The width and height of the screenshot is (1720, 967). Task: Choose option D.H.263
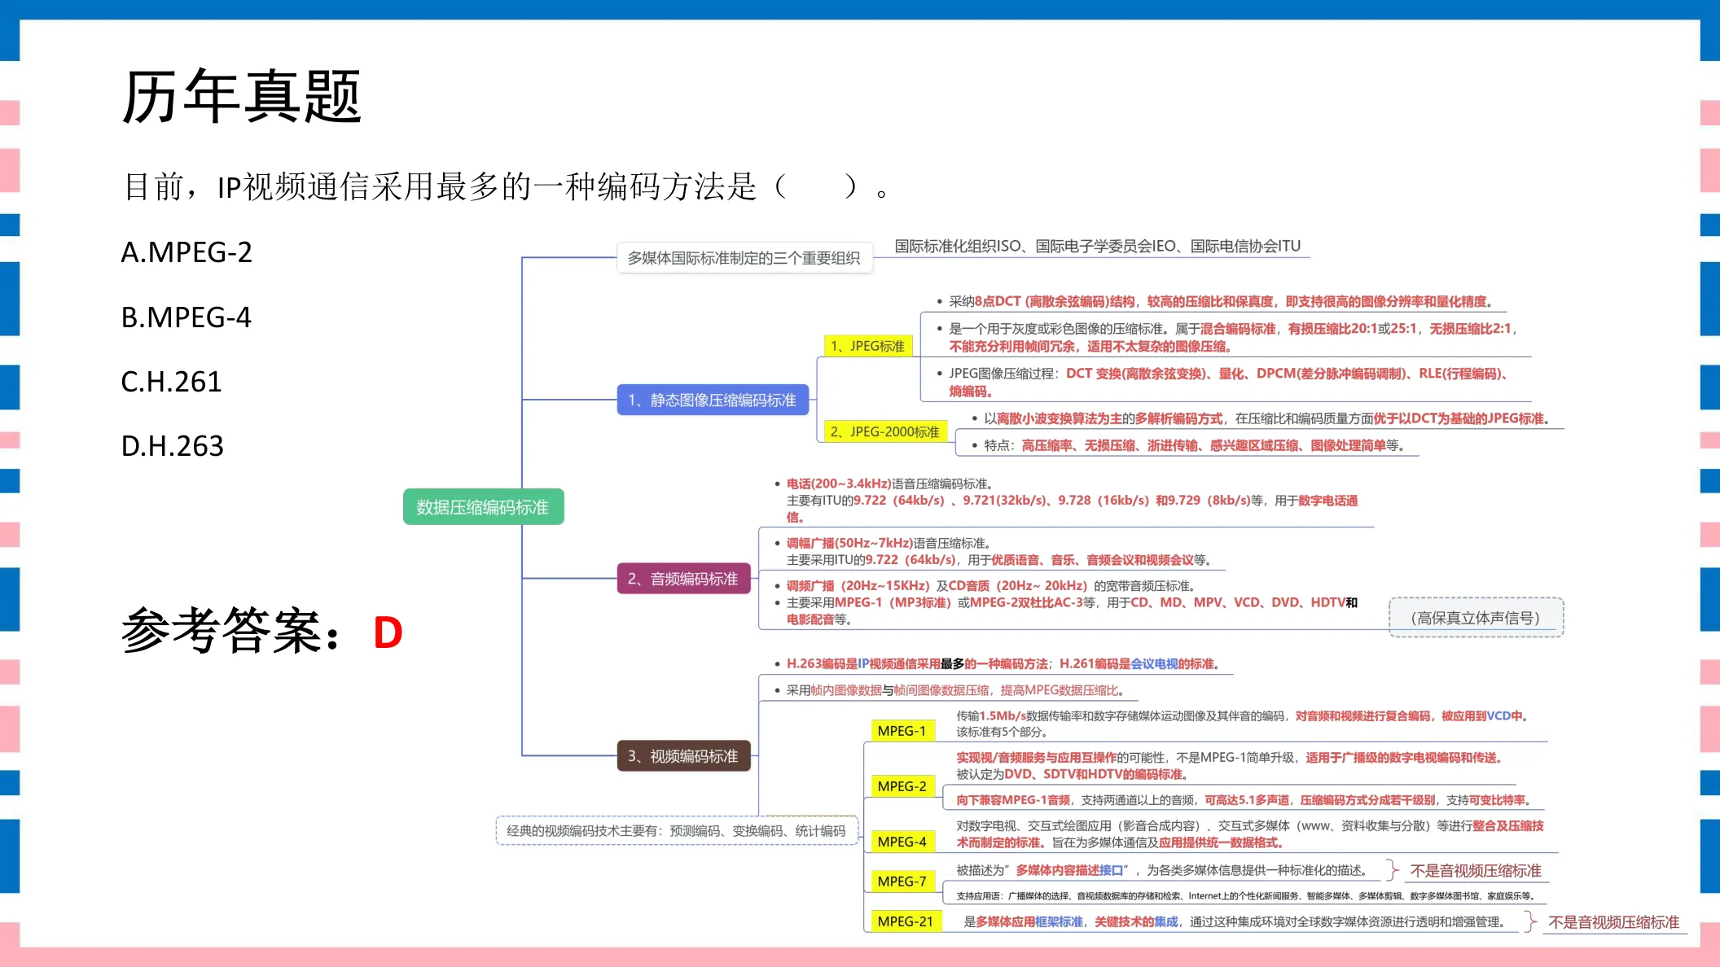coord(172,445)
